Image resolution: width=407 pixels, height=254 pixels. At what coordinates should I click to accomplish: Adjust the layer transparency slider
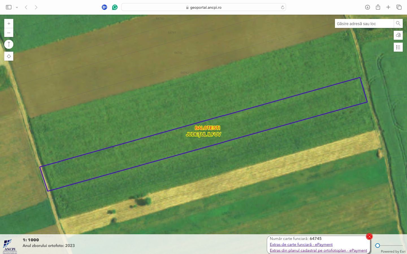378,245
